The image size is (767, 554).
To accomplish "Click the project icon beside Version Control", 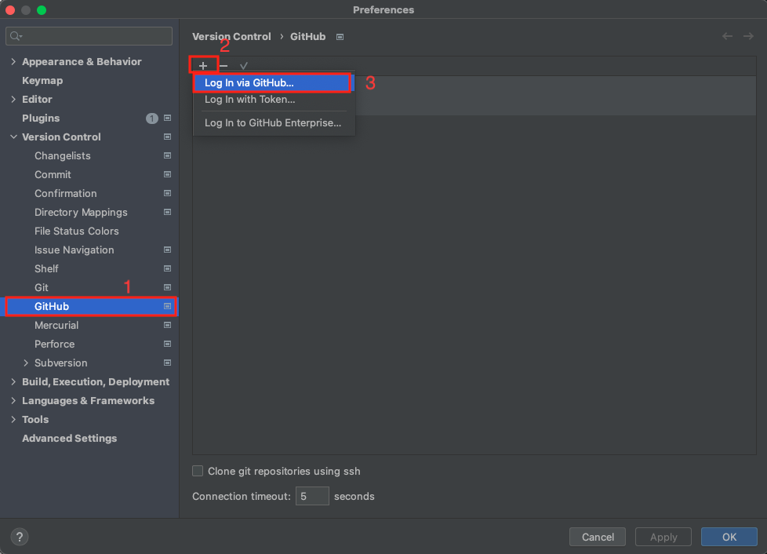I will click(x=167, y=137).
